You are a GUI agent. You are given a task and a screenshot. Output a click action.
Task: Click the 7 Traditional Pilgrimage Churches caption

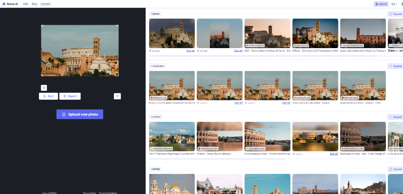172,154
